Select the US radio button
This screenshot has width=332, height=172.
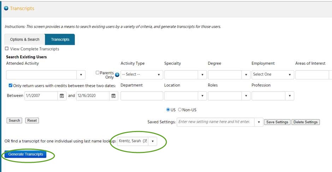[168, 110]
